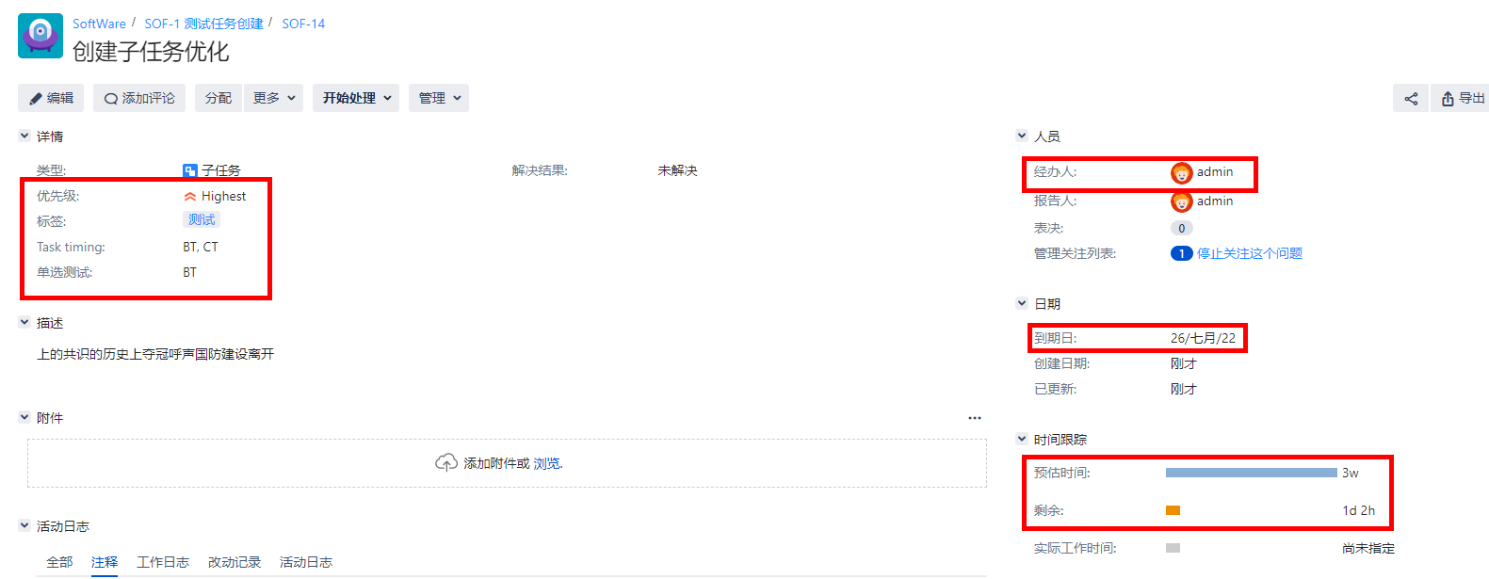Open the 开始处理 workflow dropdown

356,98
